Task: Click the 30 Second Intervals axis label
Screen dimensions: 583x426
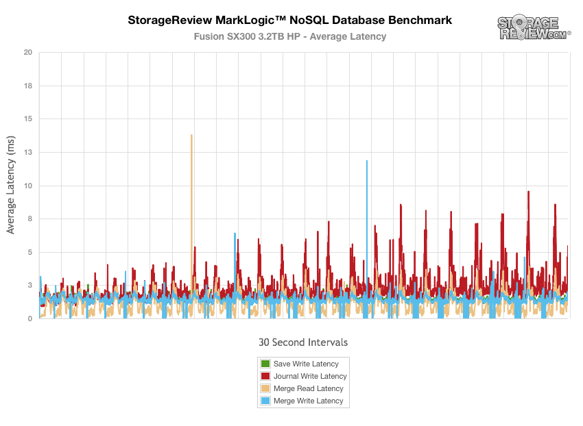Action: point(303,342)
